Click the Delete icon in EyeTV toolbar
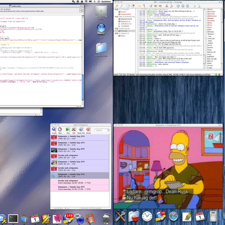 [88, 130]
